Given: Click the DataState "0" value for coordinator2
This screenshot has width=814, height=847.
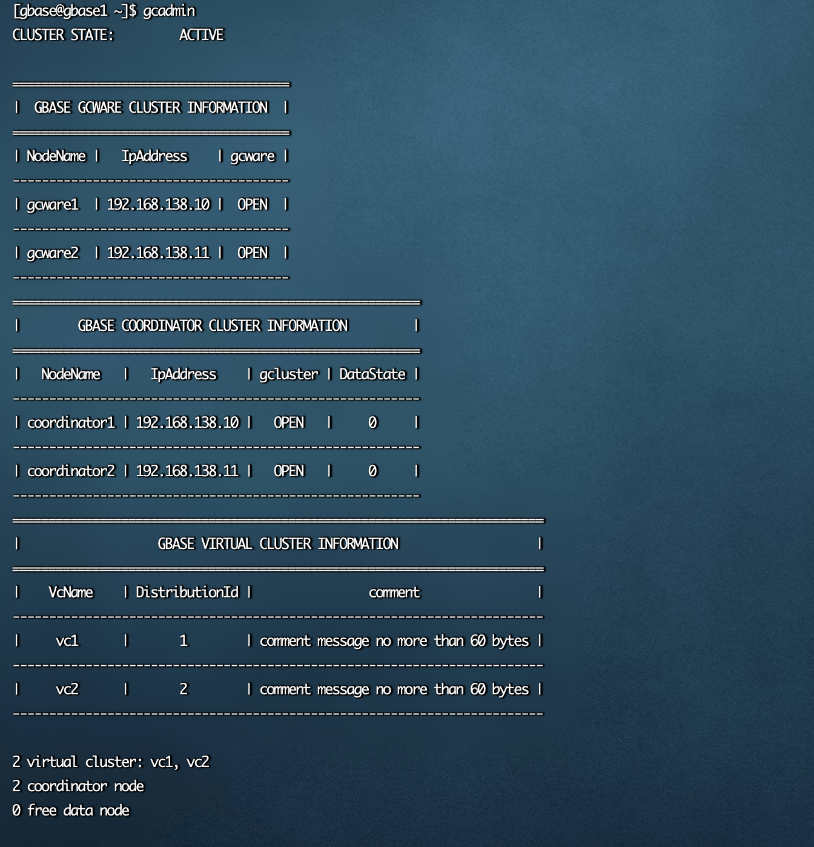Looking at the screenshot, I should click(372, 471).
